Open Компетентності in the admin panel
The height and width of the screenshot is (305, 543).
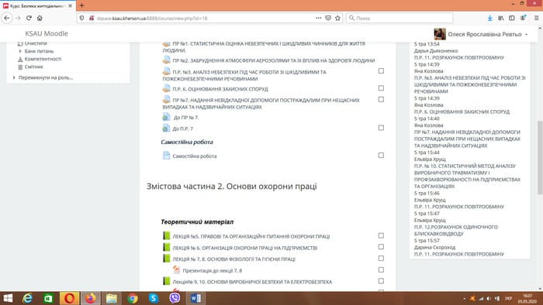43,59
